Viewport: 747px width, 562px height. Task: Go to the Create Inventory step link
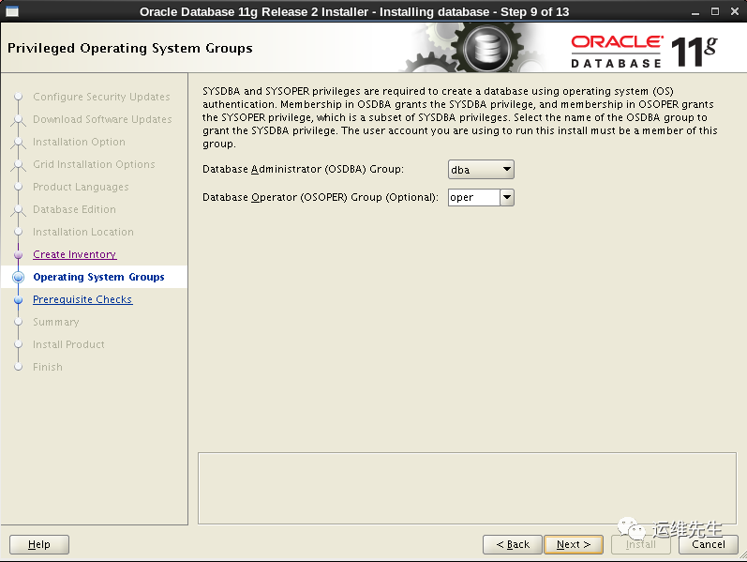coord(75,254)
